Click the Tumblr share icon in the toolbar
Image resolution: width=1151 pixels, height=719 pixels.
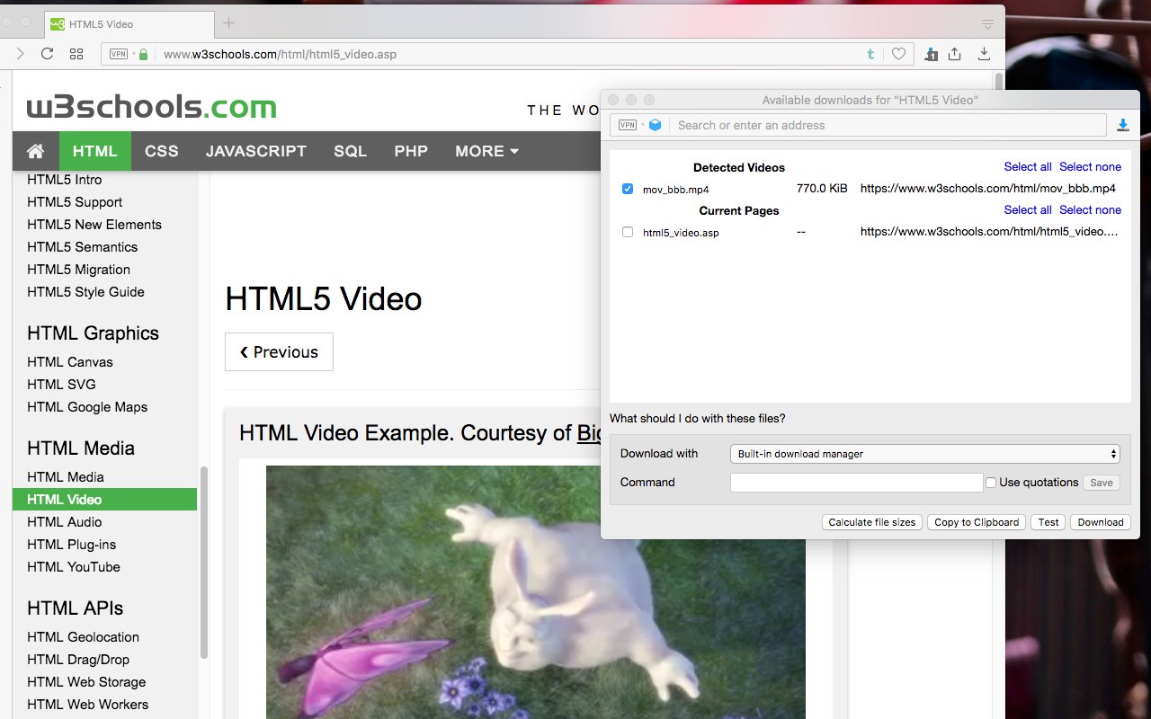(870, 54)
